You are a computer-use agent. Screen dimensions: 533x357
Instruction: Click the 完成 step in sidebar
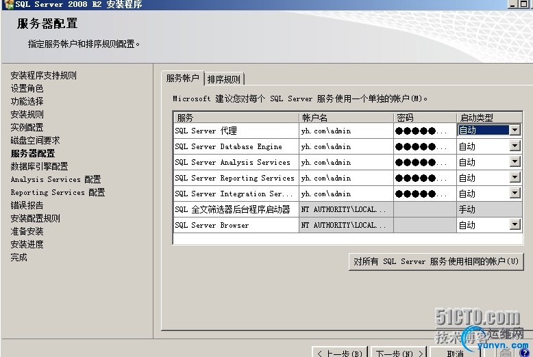click(18, 257)
